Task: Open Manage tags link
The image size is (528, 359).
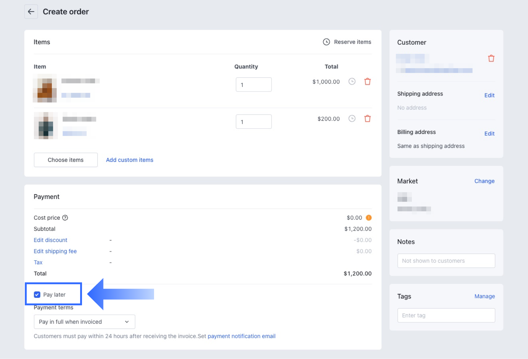Action: click(x=485, y=296)
